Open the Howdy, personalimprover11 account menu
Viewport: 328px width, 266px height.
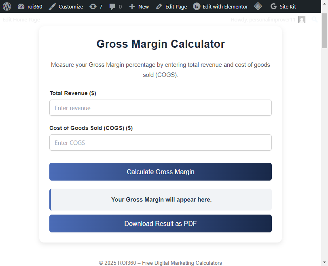[x=263, y=19]
